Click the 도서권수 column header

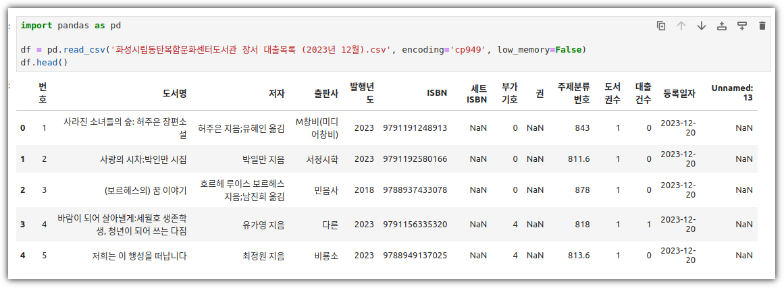[612, 92]
